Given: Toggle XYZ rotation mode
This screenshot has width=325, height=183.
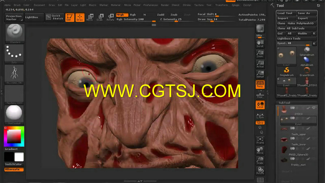Looking at the screenshot, I should coord(260,123).
